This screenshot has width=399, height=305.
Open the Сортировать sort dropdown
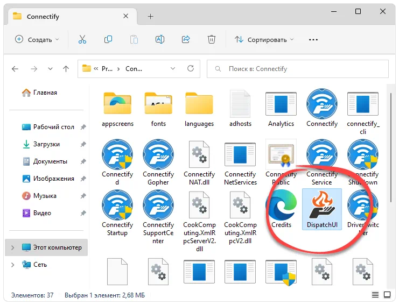coord(264,39)
